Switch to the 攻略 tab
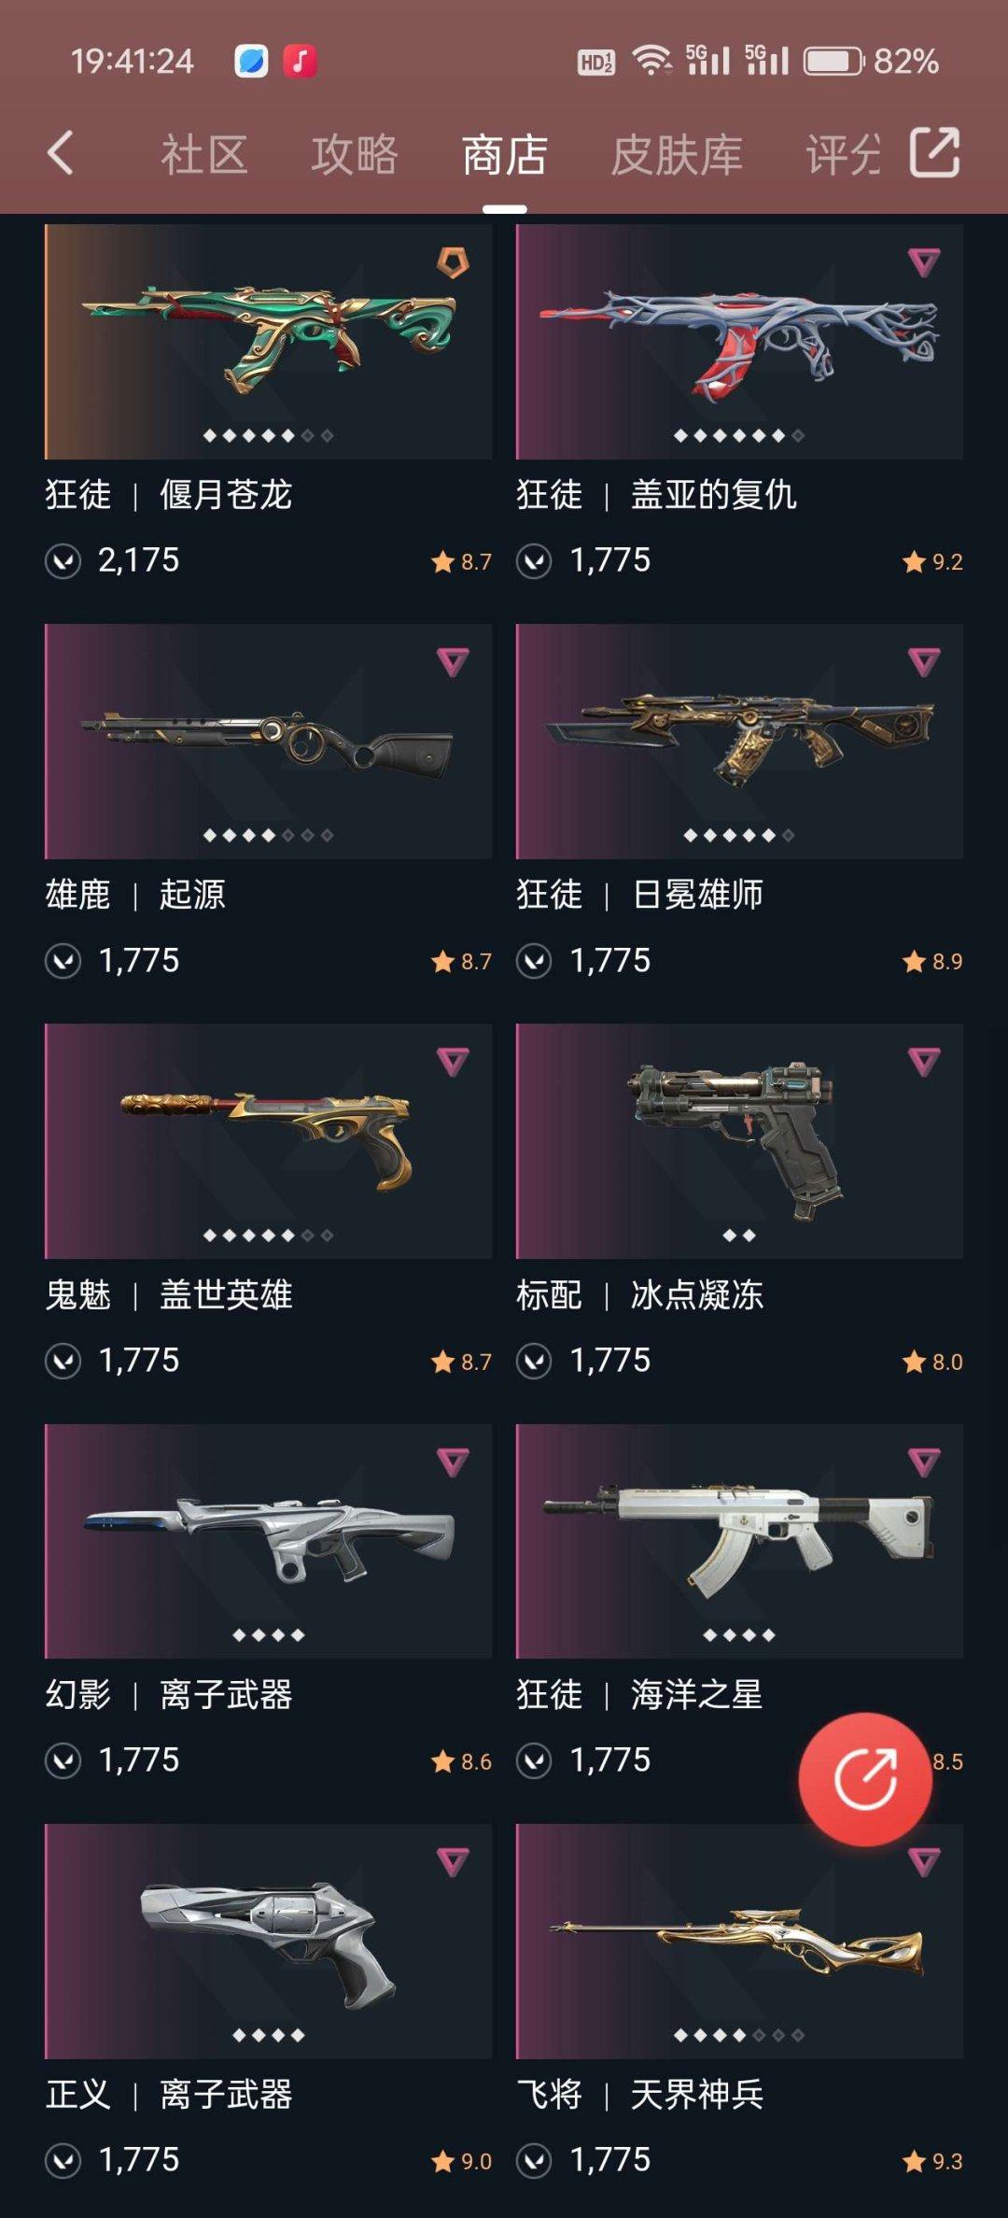Image resolution: width=1008 pixels, height=2218 pixels. point(355,154)
